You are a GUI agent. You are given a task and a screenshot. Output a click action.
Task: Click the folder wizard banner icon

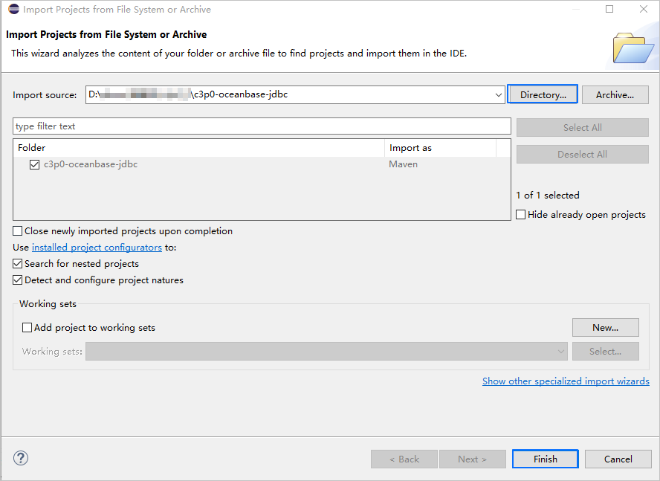coord(632,48)
